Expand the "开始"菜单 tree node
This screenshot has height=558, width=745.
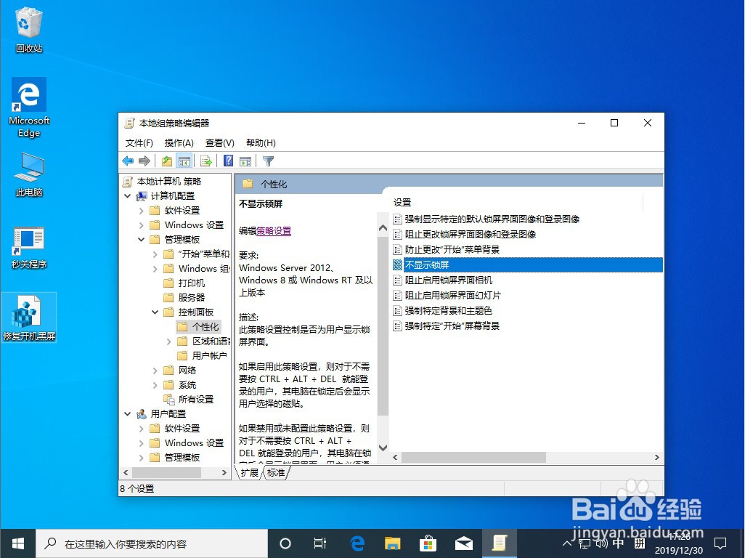click(x=155, y=254)
